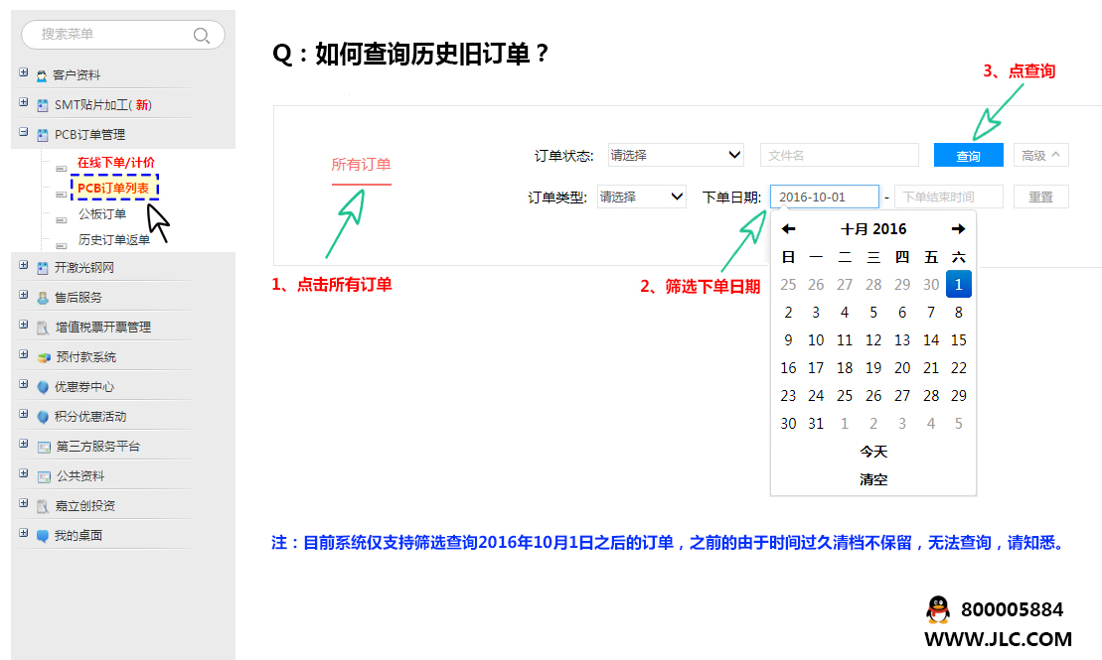Open the 订单类型 dropdown
This screenshot has height=660, width=1102.
tap(642, 197)
